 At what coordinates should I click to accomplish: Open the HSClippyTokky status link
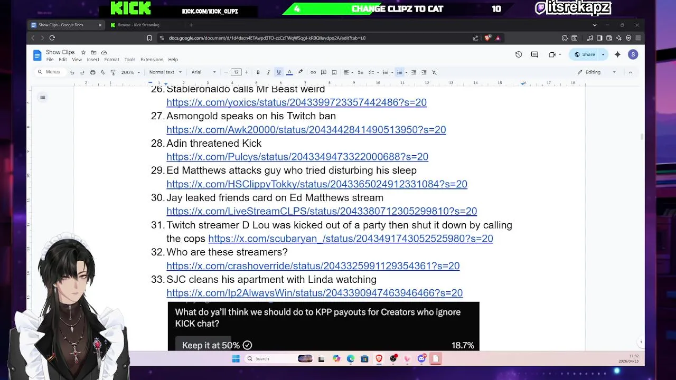click(x=317, y=184)
